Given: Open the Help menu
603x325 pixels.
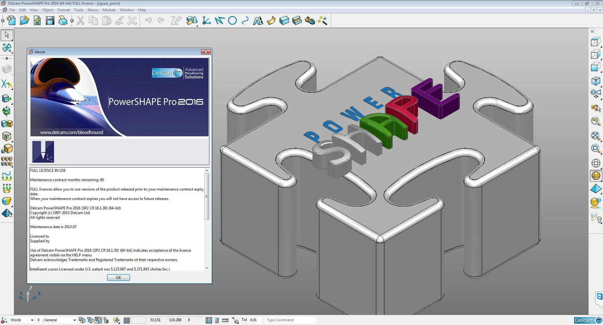Looking at the screenshot, I should (x=142, y=10).
